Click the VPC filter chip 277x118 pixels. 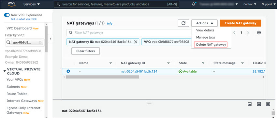166,42
